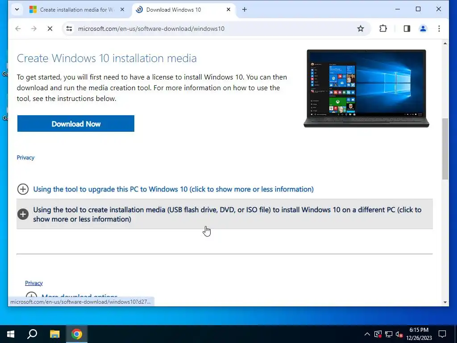This screenshot has height=343, width=457.
Task: Expand Using the tool to upgrade this PC
Action: click(174, 189)
